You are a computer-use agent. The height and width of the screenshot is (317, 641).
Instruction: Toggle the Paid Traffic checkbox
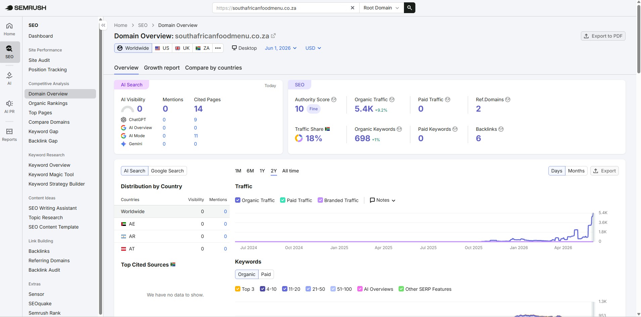(x=283, y=200)
